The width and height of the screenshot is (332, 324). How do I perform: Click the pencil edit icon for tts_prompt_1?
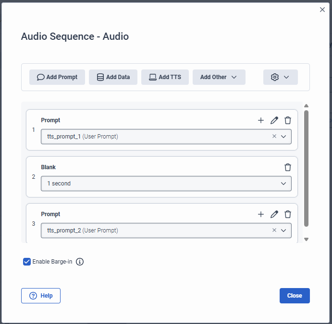click(274, 120)
